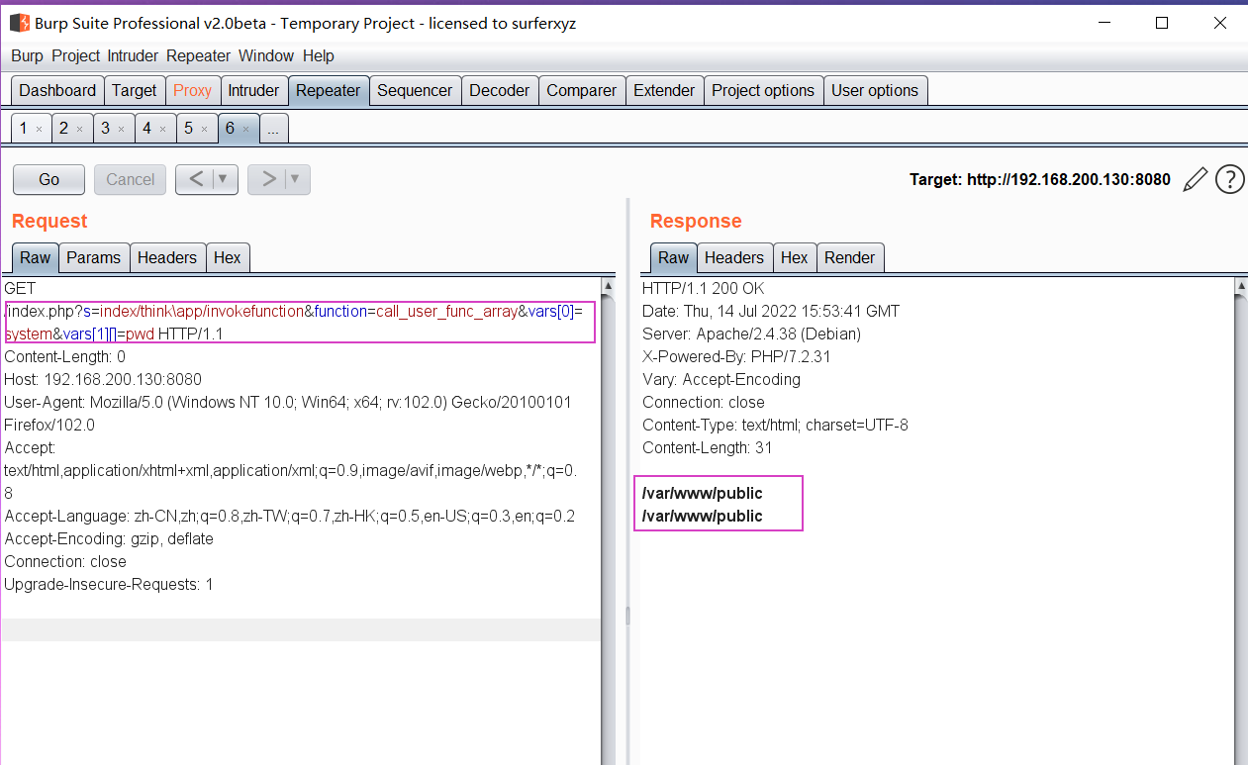Select Repeater sub-tab 3
Screen dimensions: 1248x765
coord(106,128)
